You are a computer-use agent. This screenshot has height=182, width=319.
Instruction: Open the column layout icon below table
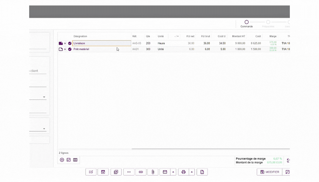[75, 160]
